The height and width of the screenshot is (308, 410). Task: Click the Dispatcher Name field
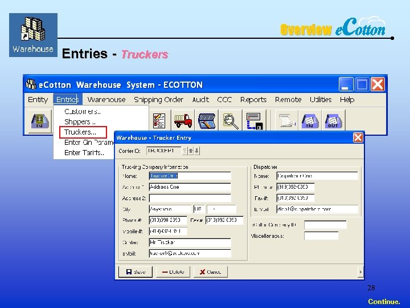tap(317, 176)
